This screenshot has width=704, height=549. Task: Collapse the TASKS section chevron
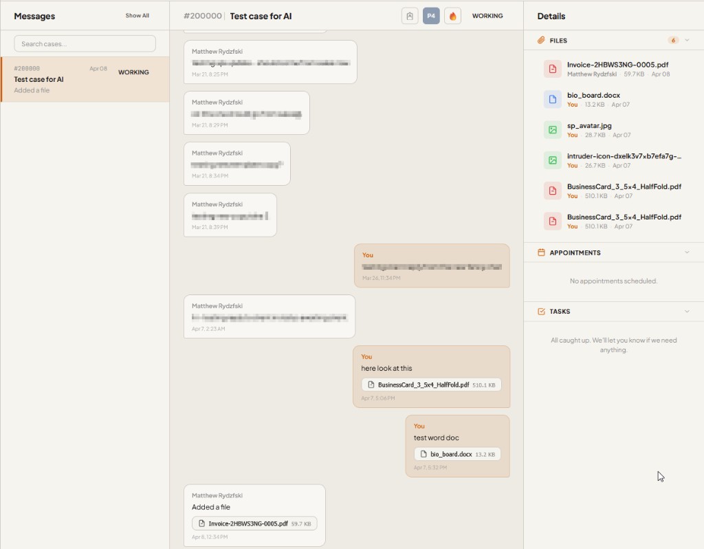pos(687,311)
